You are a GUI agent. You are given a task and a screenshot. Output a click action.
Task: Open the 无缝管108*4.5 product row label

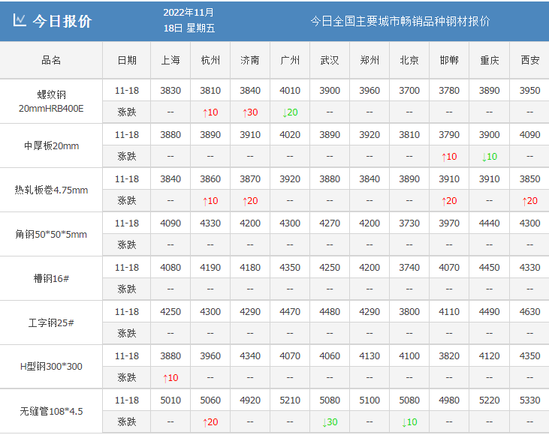click(51, 411)
